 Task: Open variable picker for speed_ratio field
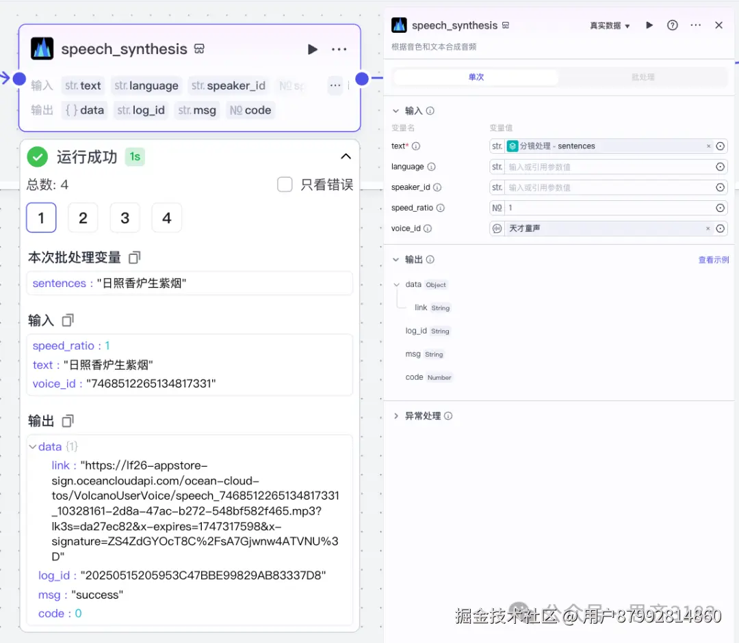point(720,208)
